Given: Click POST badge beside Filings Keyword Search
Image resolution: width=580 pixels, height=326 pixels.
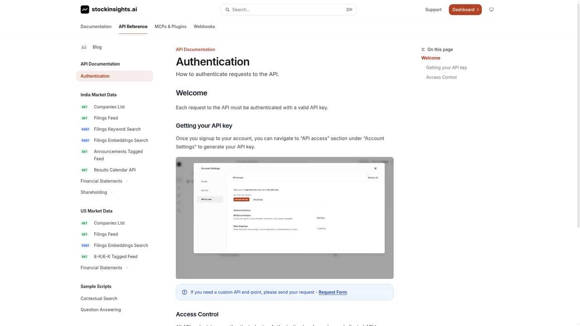Looking at the screenshot, I should pos(85,129).
